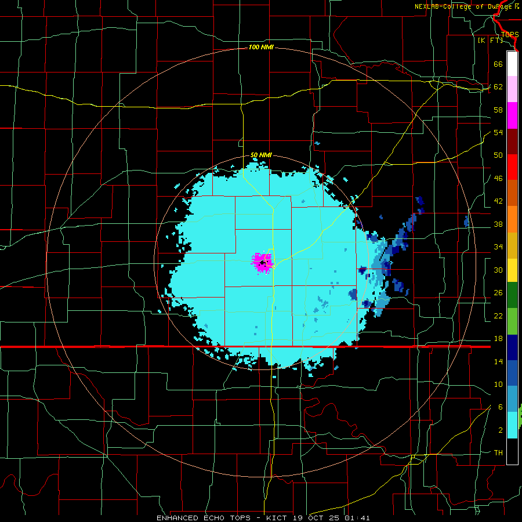Click the '66' legend value label
Viewport: 522px width, 522px height.
[498, 64]
